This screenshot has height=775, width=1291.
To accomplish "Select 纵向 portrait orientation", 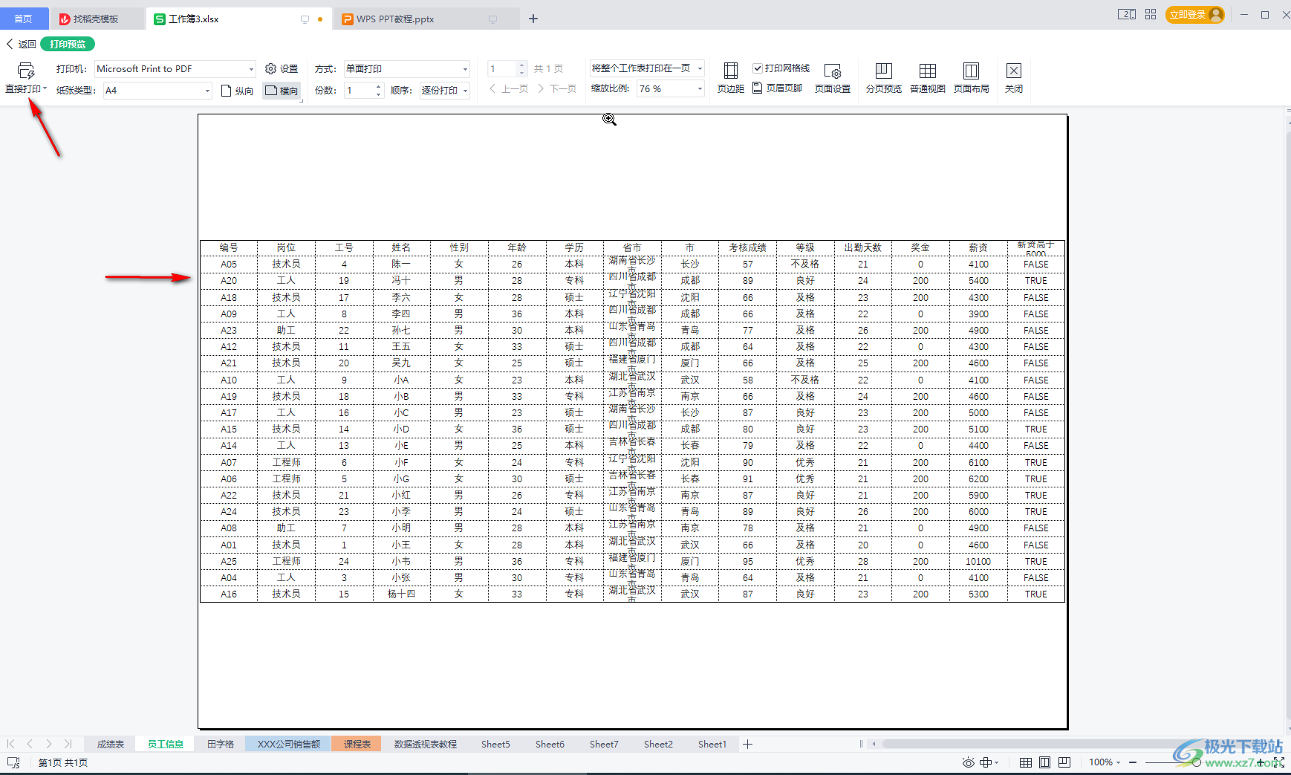I will (x=238, y=91).
